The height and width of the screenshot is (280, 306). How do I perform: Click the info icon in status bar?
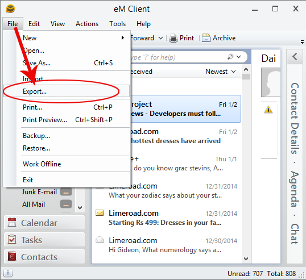pyautogui.click(x=8, y=273)
